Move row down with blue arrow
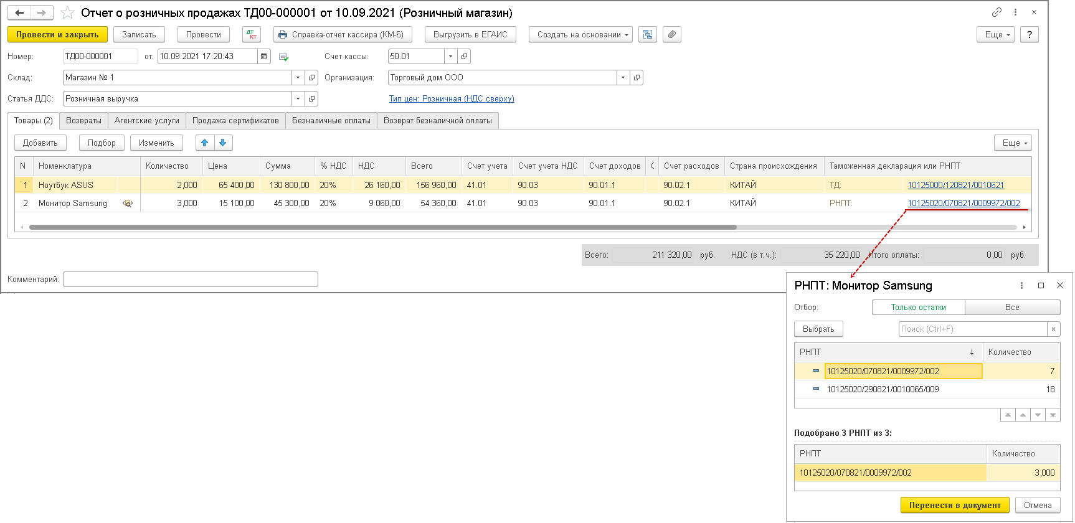Screen dimensions: 1075x523 (x=223, y=143)
